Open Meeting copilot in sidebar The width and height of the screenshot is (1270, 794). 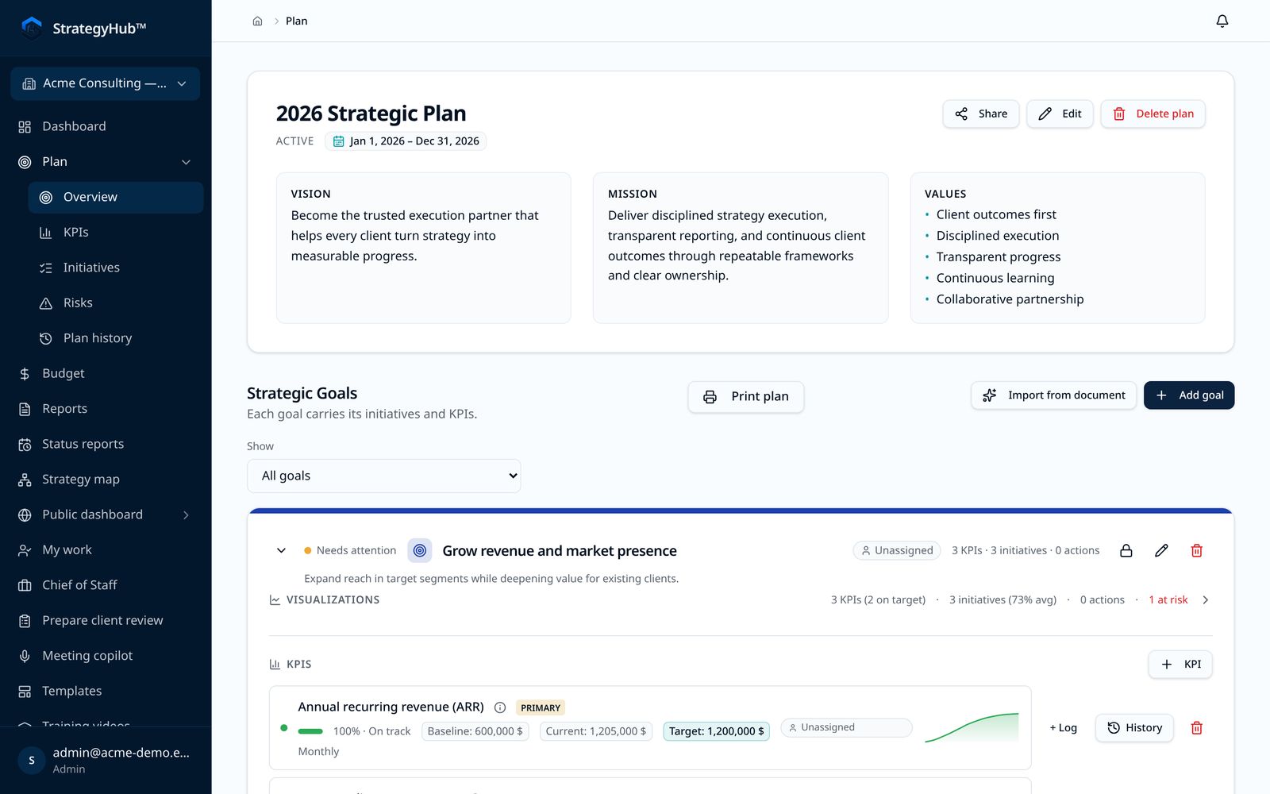click(106, 656)
